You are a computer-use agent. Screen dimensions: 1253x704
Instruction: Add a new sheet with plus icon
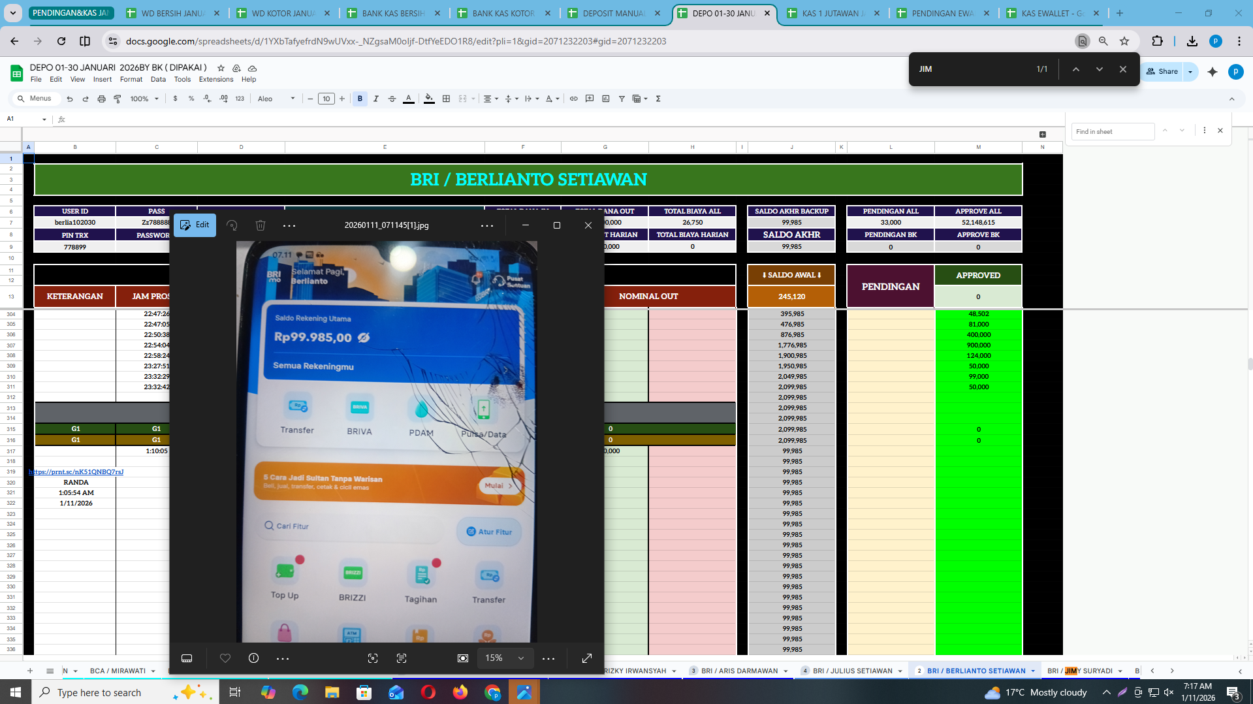[x=30, y=671]
